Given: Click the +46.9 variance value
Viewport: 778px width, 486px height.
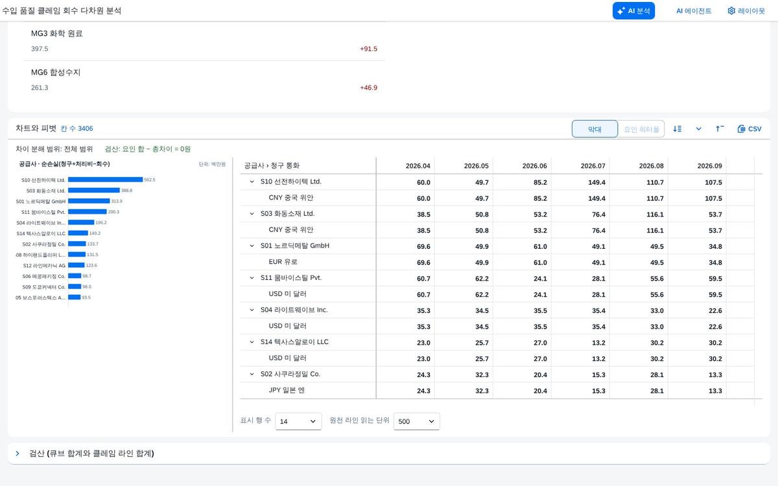Looking at the screenshot, I should click(x=368, y=87).
